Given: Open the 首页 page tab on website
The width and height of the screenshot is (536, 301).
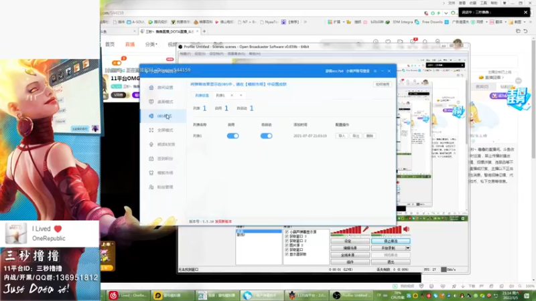Looking at the screenshot, I should click(x=110, y=44).
